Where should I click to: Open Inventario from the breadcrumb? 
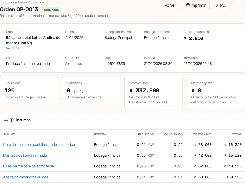(x=17, y=2)
